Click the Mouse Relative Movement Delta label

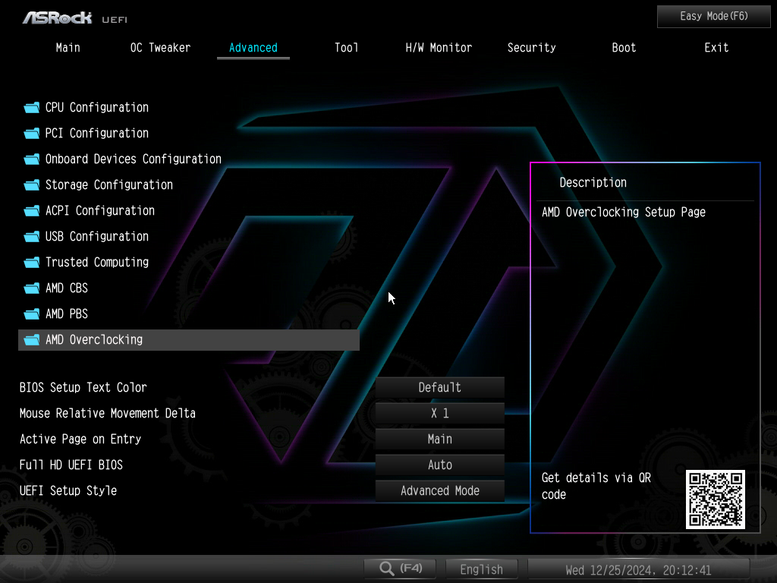108,413
